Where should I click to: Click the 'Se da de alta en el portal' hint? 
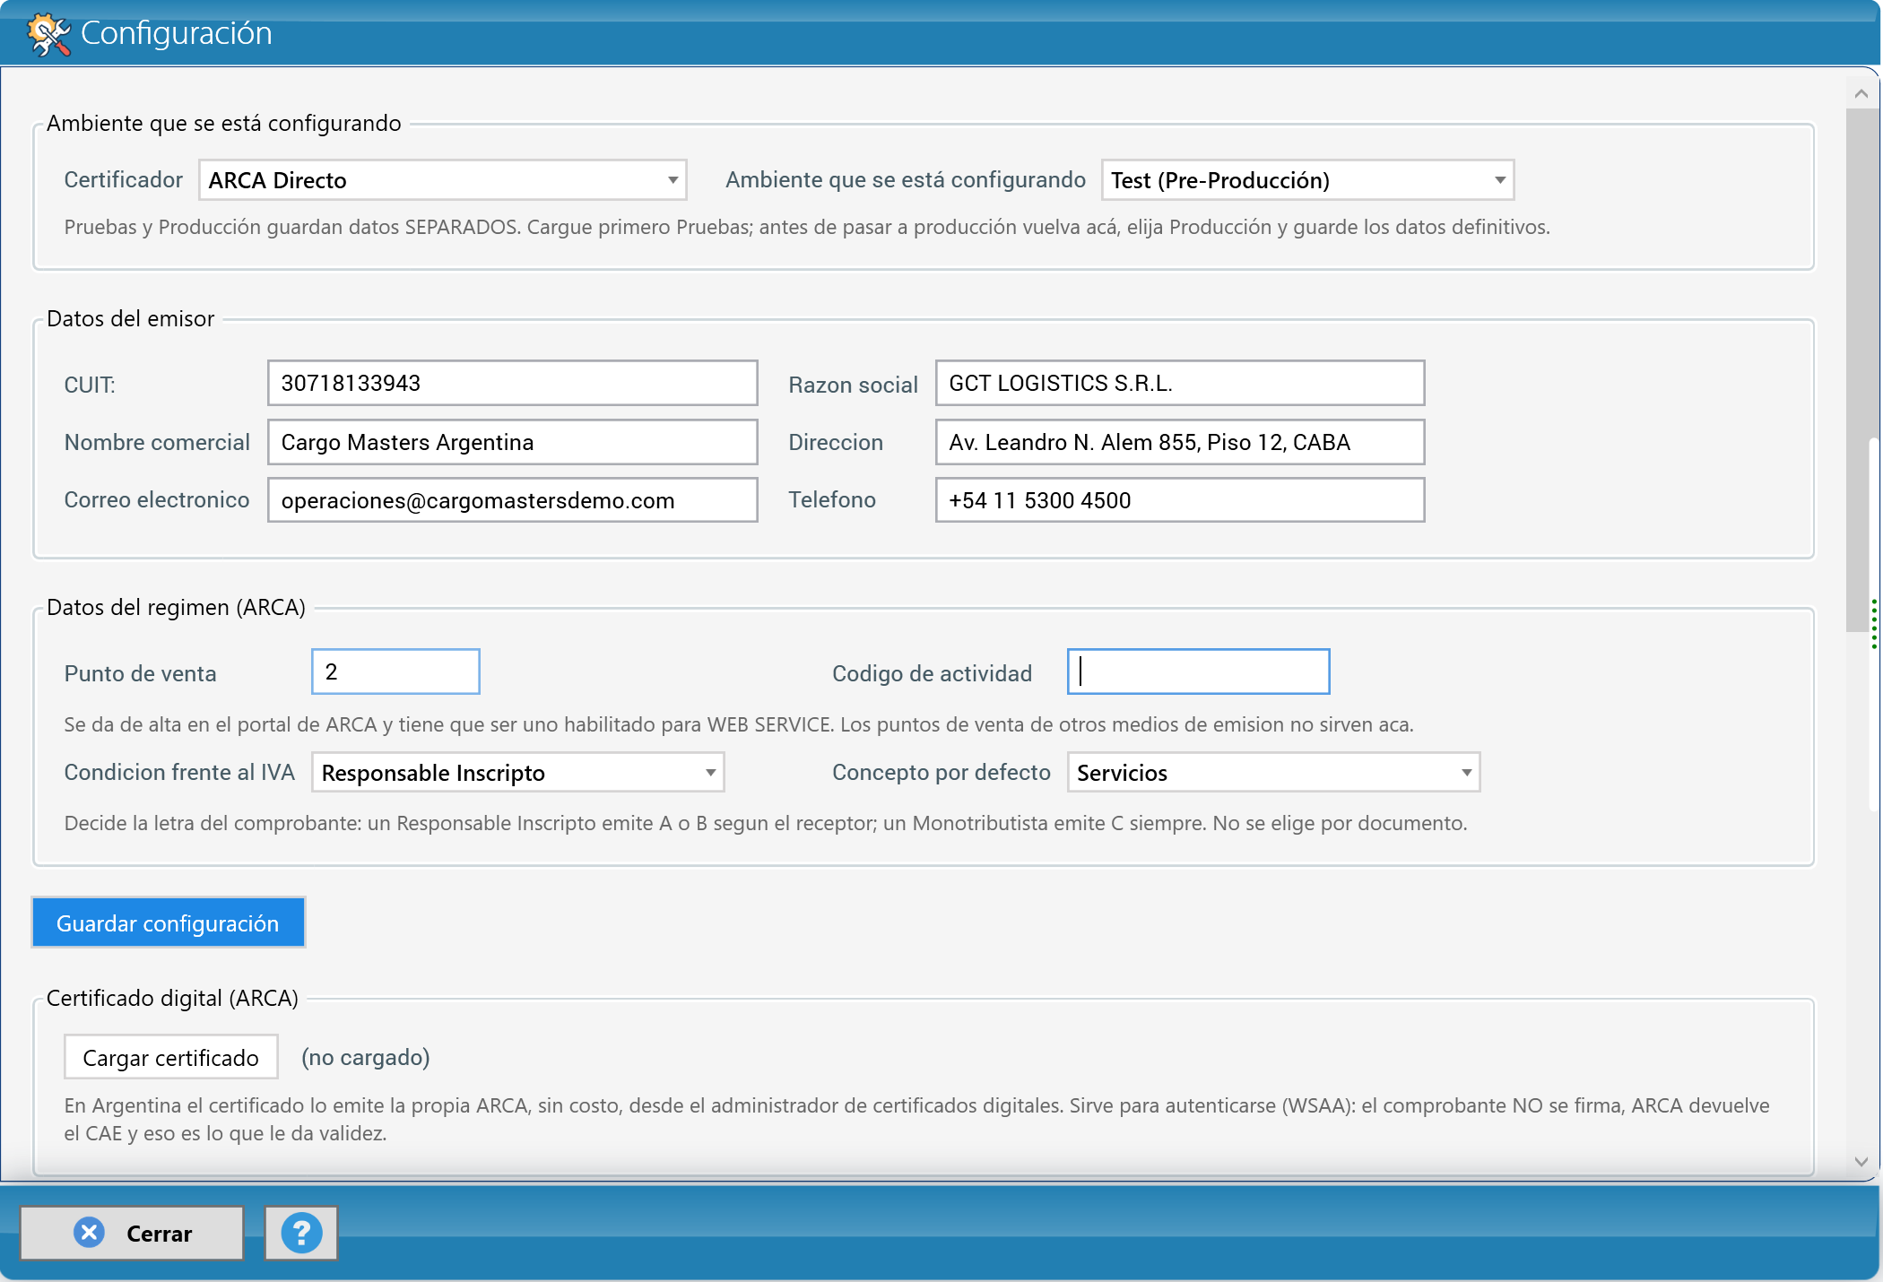point(739,724)
